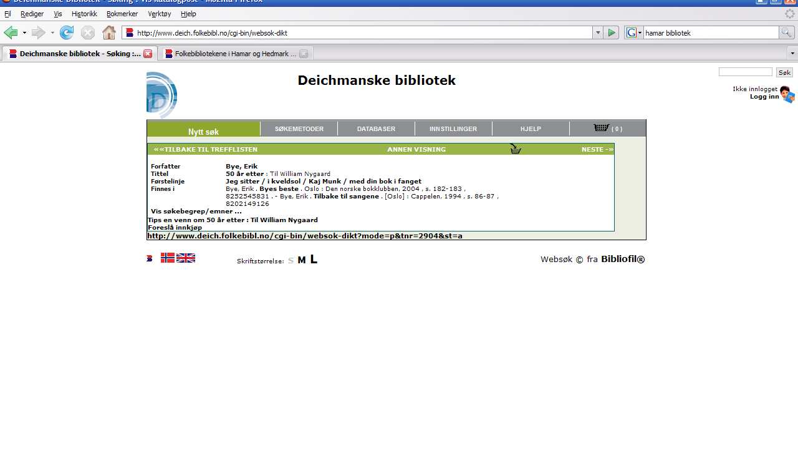Click first line 'Jeg sitter / i kveldsol'

click(265, 182)
